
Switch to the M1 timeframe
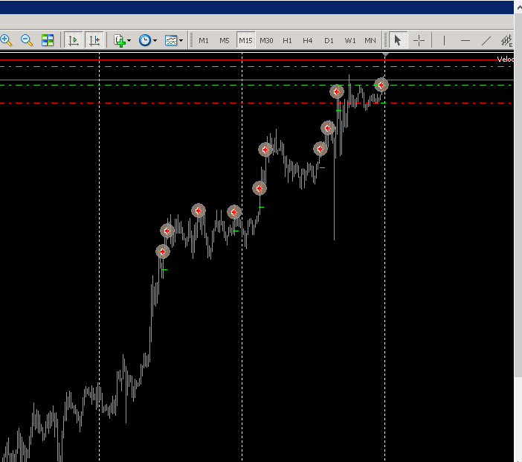(204, 40)
